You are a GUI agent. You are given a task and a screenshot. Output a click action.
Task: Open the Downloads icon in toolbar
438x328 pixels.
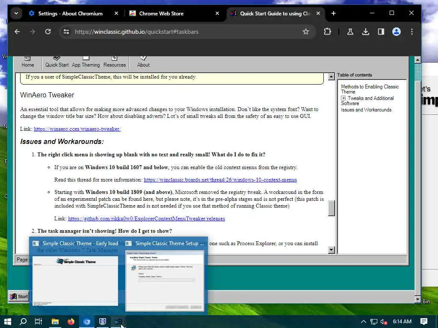point(365,32)
